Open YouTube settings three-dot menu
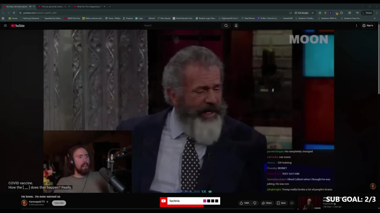This screenshot has width=380, height=213. 357,26
